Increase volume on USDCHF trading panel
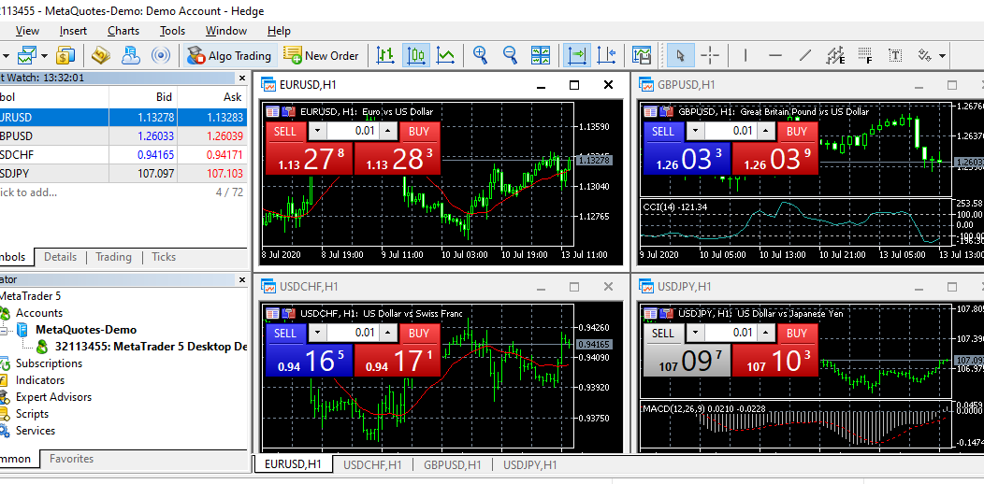 tap(388, 333)
